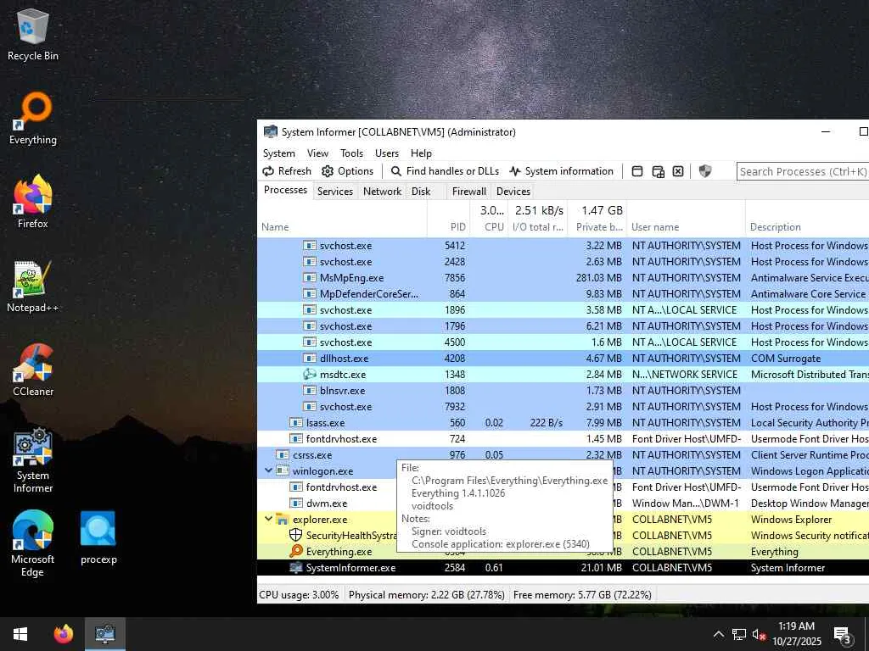Image resolution: width=869 pixels, height=651 pixels.
Task: Click System Informer title bar icon
Action: [x=271, y=131]
